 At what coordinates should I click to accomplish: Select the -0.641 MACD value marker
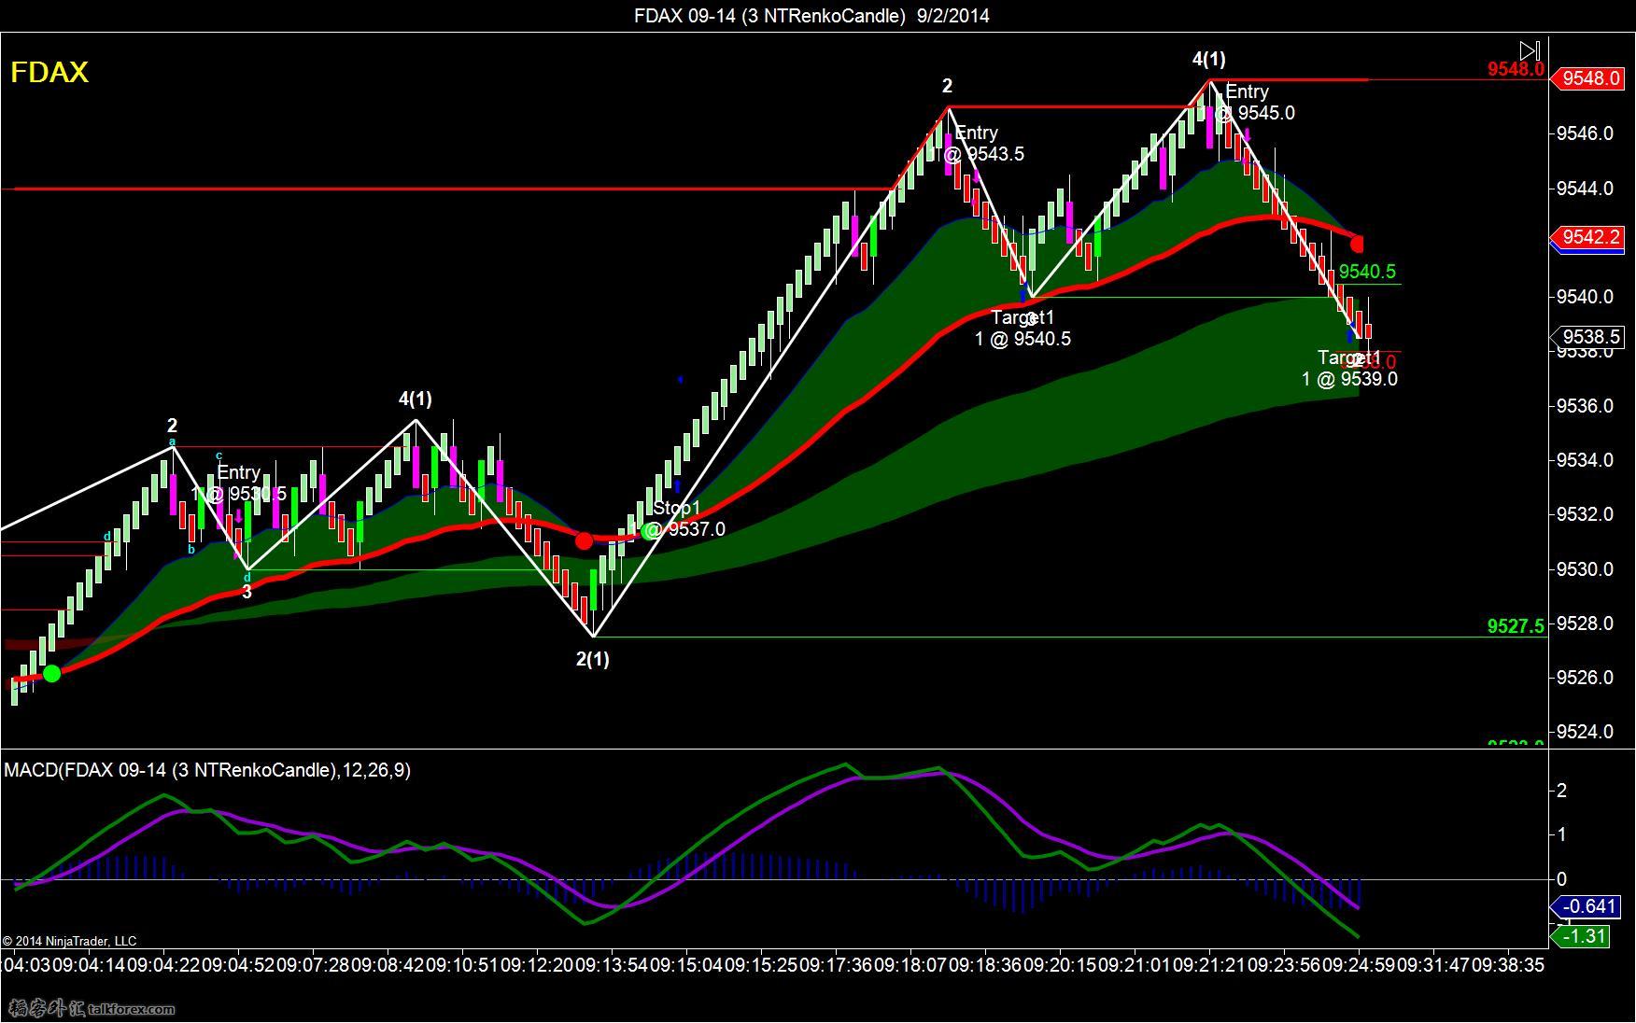click(x=1587, y=906)
